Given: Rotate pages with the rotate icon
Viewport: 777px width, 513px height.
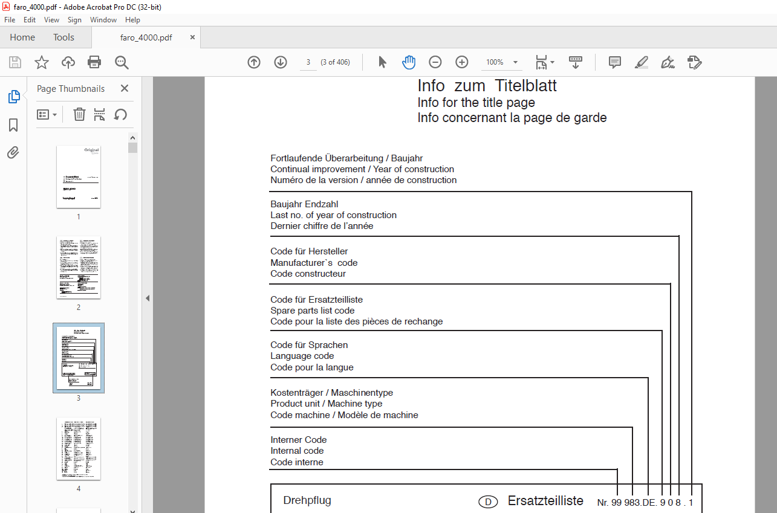Looking at the screenshot, I should (x=120, y=114).
